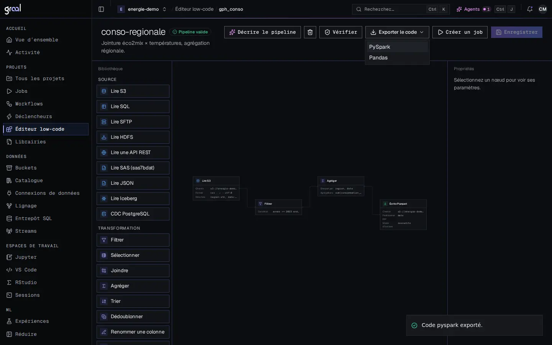Image resolution: width=552 pixels, height=345 pixels.
Task: Add a Lire HDFS source block
Action: (133, 137)
